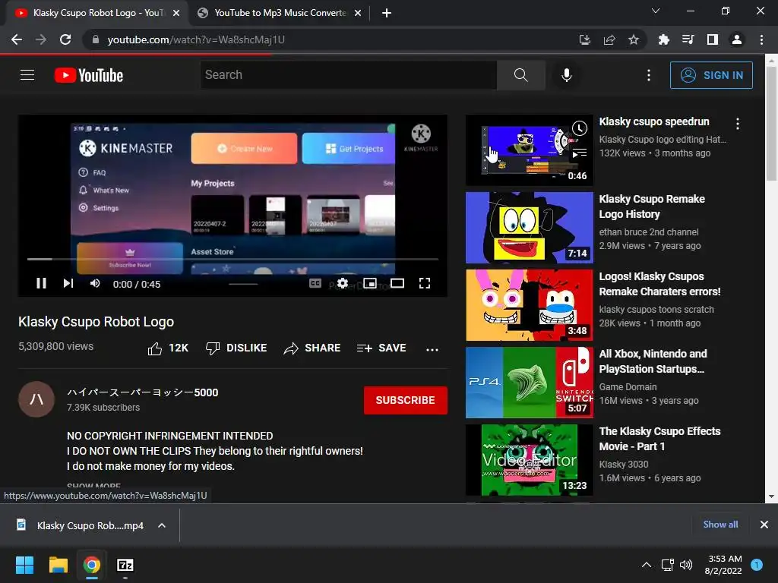Reload the page
The height and width of the screenshot is (583, 778).
(x=65, y=39)
